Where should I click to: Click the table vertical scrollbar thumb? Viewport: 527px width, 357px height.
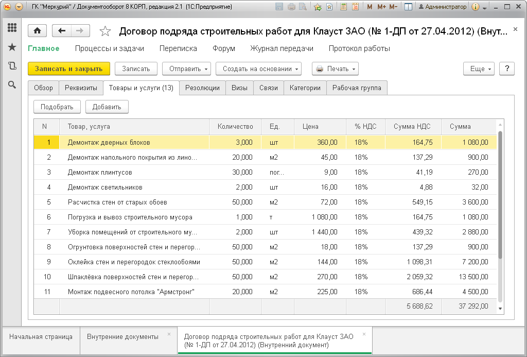tap(500, 195)
